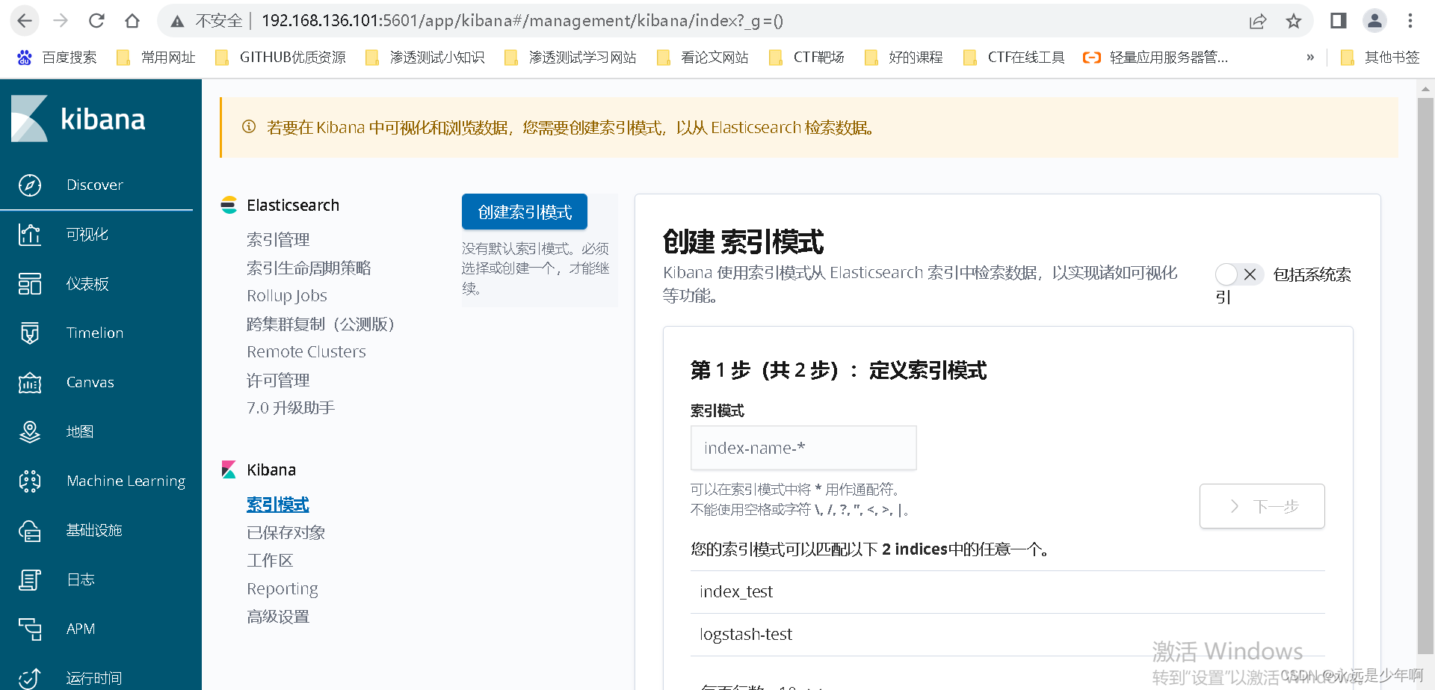This screenshot has height=690, width=1435.
Task: Select the 可视化 (Visualize) icon
Action: [x=30, y=234]
